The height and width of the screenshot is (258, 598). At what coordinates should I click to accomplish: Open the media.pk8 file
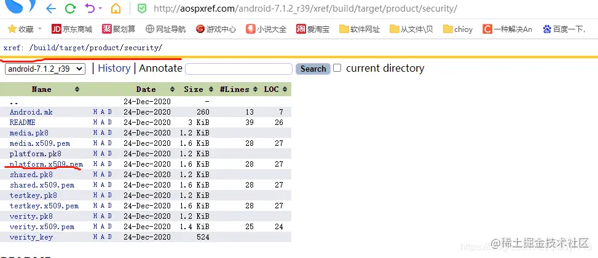pos(29,133)
